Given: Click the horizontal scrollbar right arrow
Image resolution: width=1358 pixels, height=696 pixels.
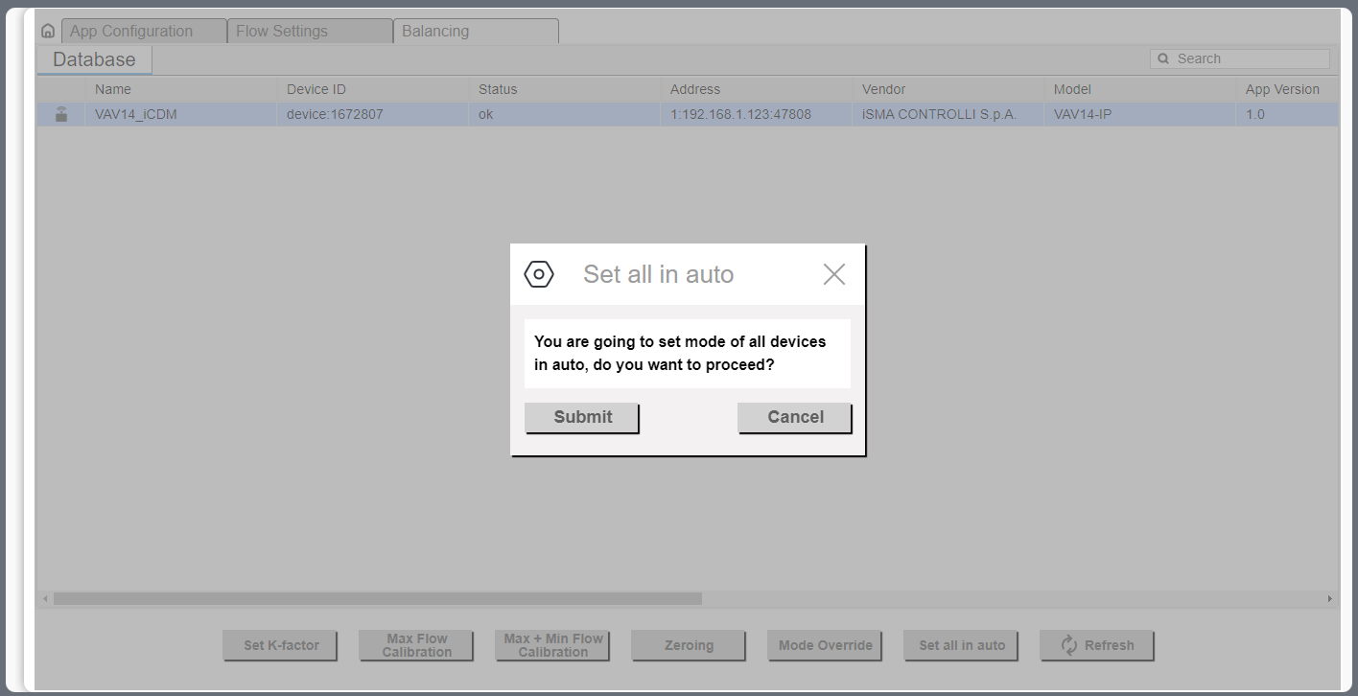Looking at the screenshot, I should (1329, 598).
